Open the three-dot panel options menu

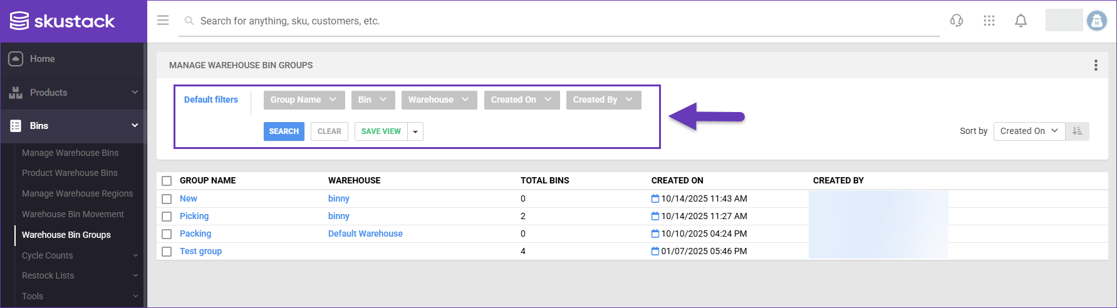1095,65
